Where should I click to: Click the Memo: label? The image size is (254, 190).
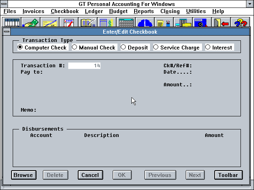[x=29, y=110]
